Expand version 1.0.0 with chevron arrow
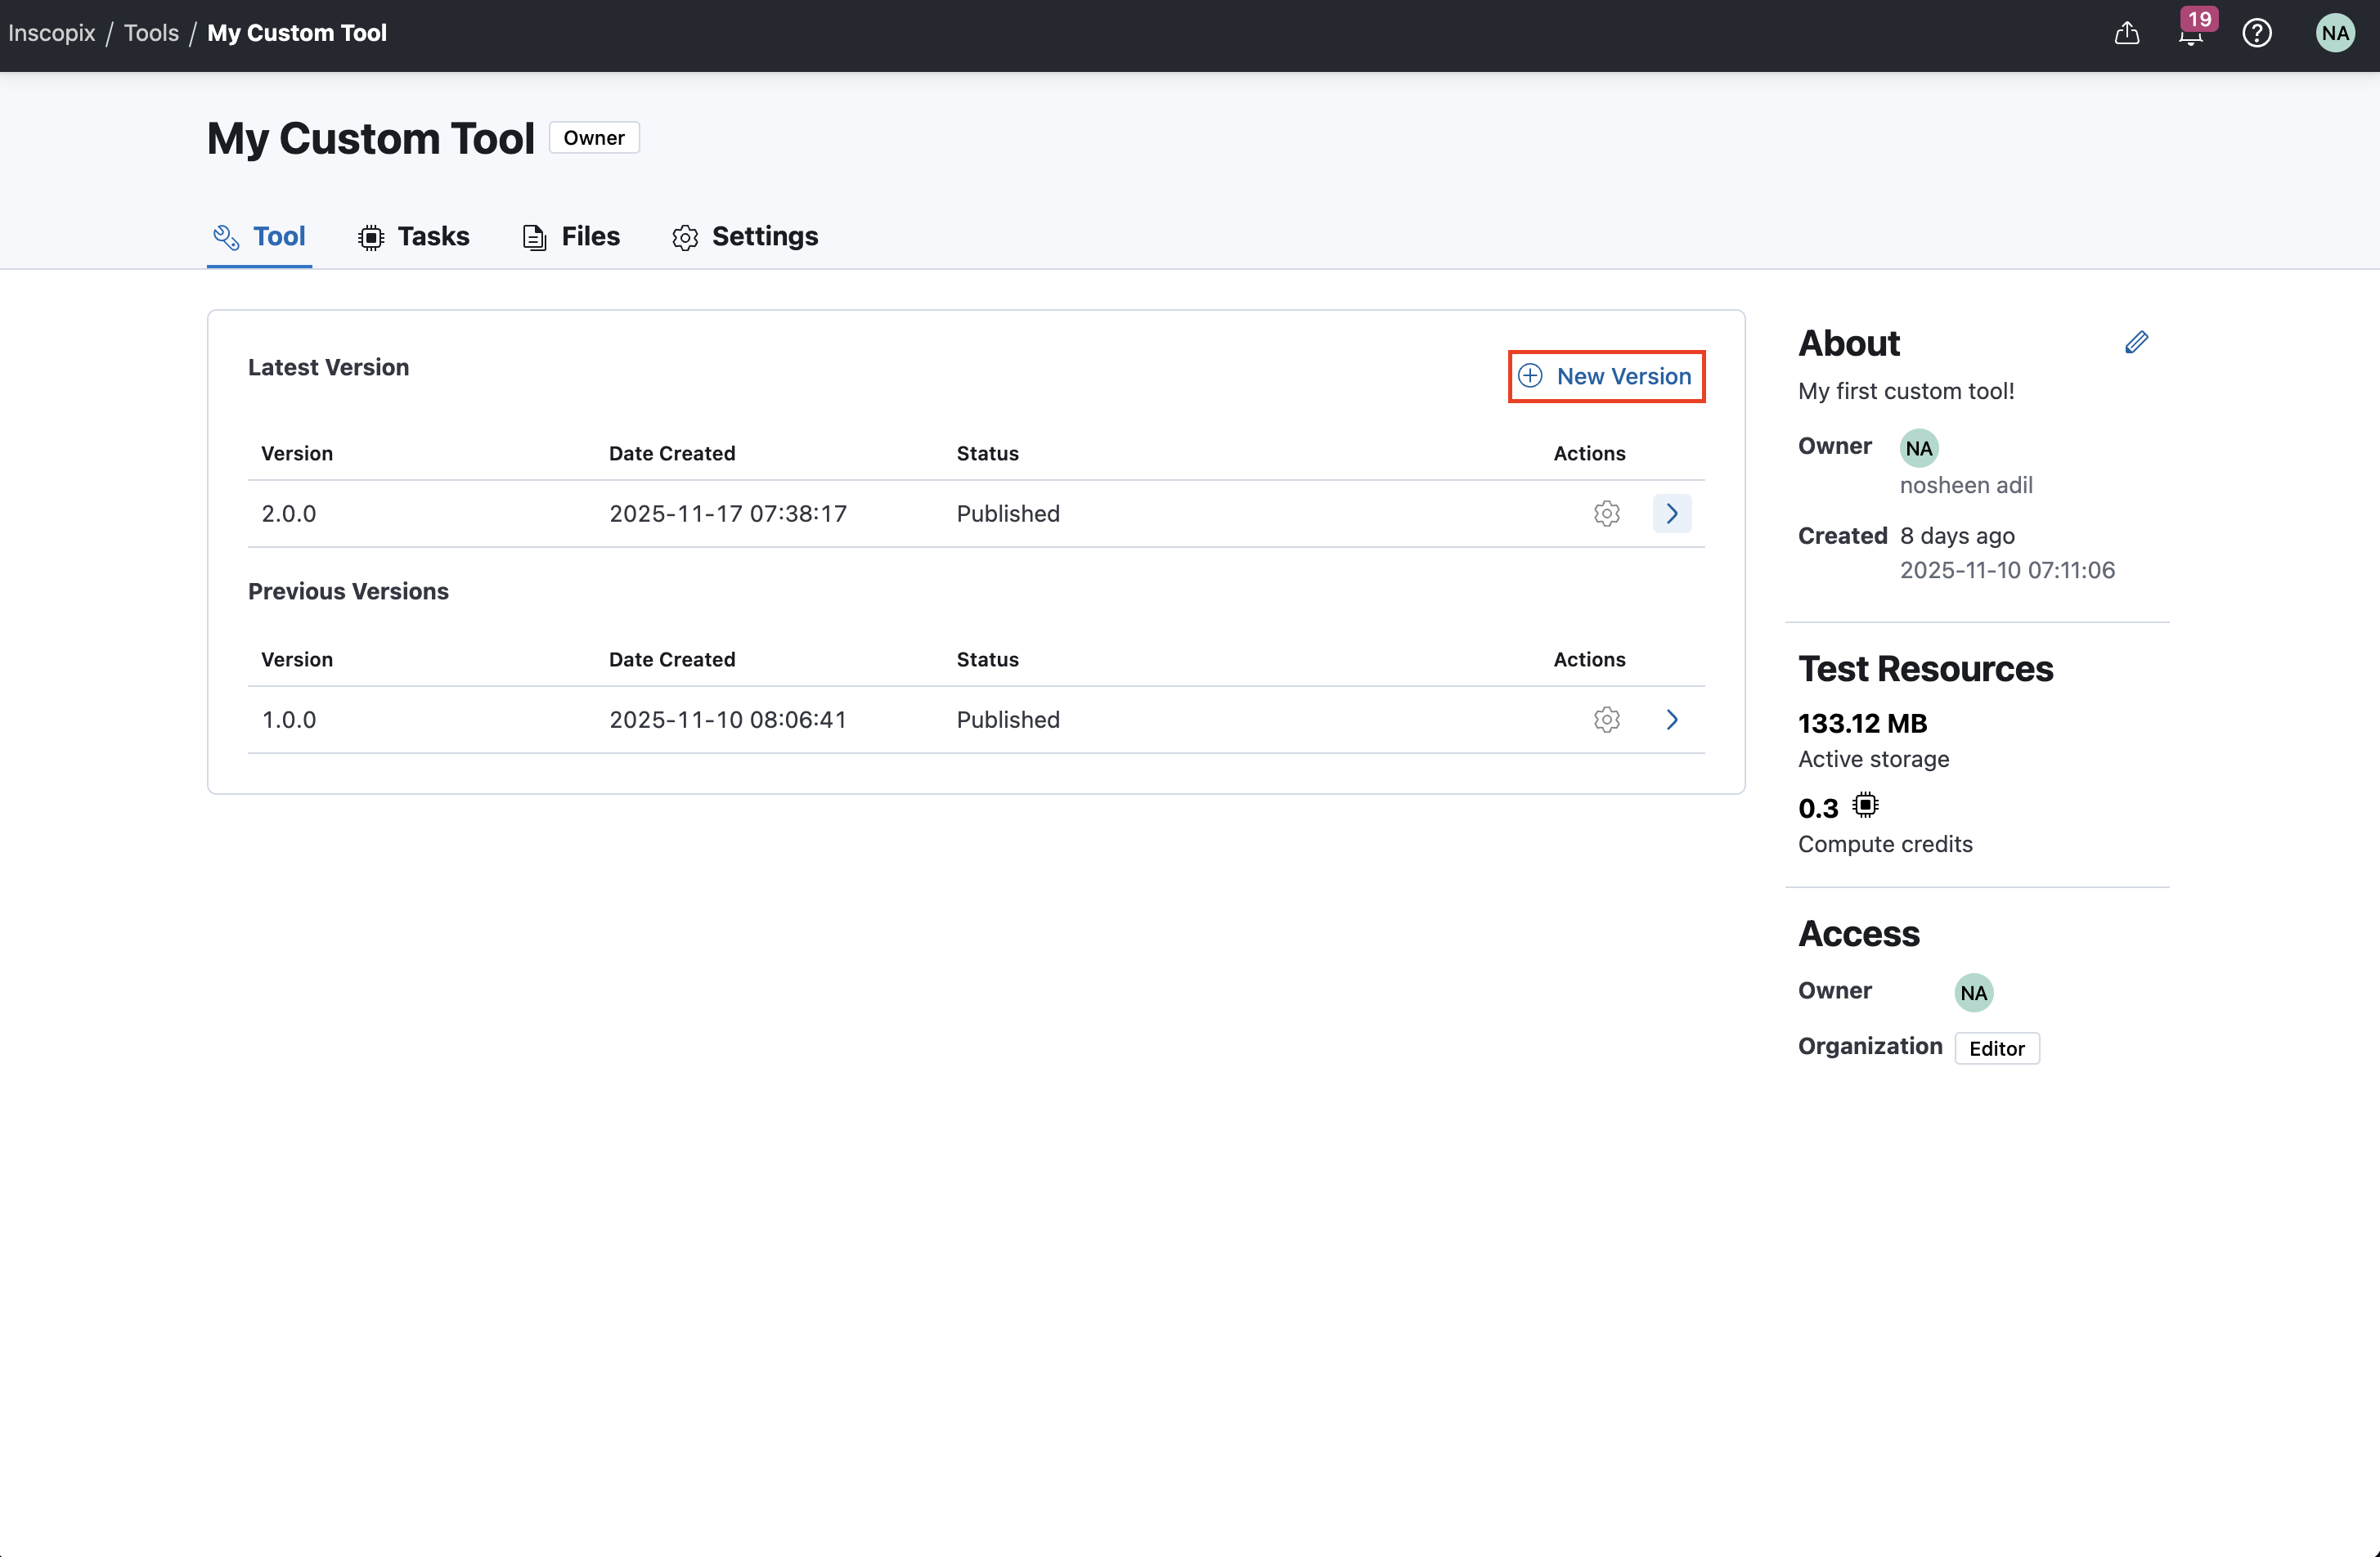Screen dimensions: 2380x1557 [1671, 719]
